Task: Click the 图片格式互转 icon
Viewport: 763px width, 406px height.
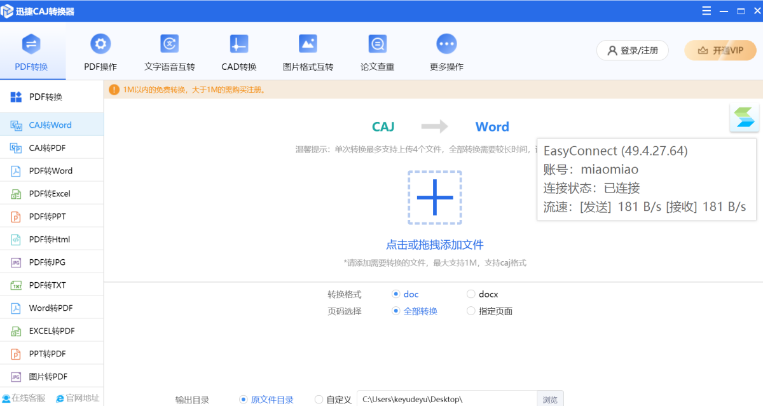Action: coord(308,44)
